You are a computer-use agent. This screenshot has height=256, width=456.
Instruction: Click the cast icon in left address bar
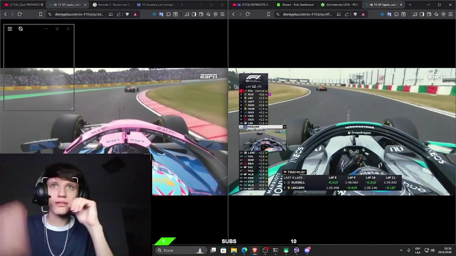pos(111,14)
